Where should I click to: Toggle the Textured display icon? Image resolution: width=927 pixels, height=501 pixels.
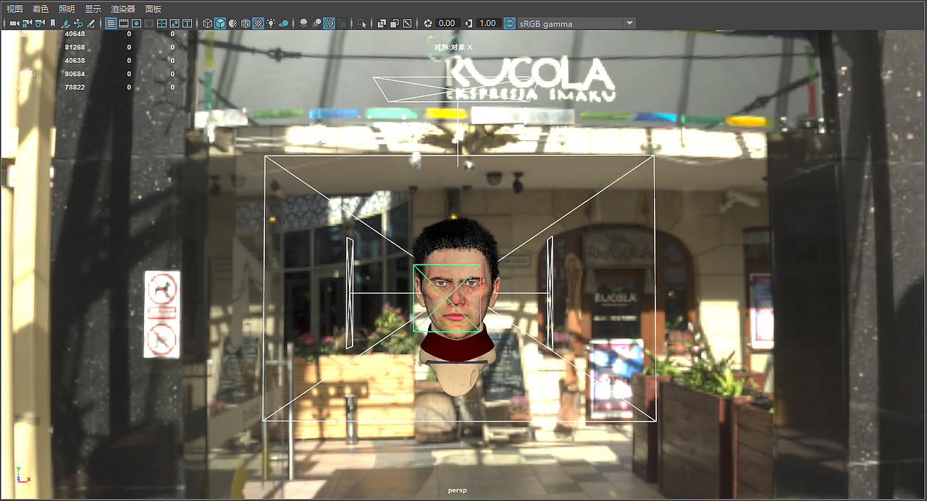click(x=258, y=23)
